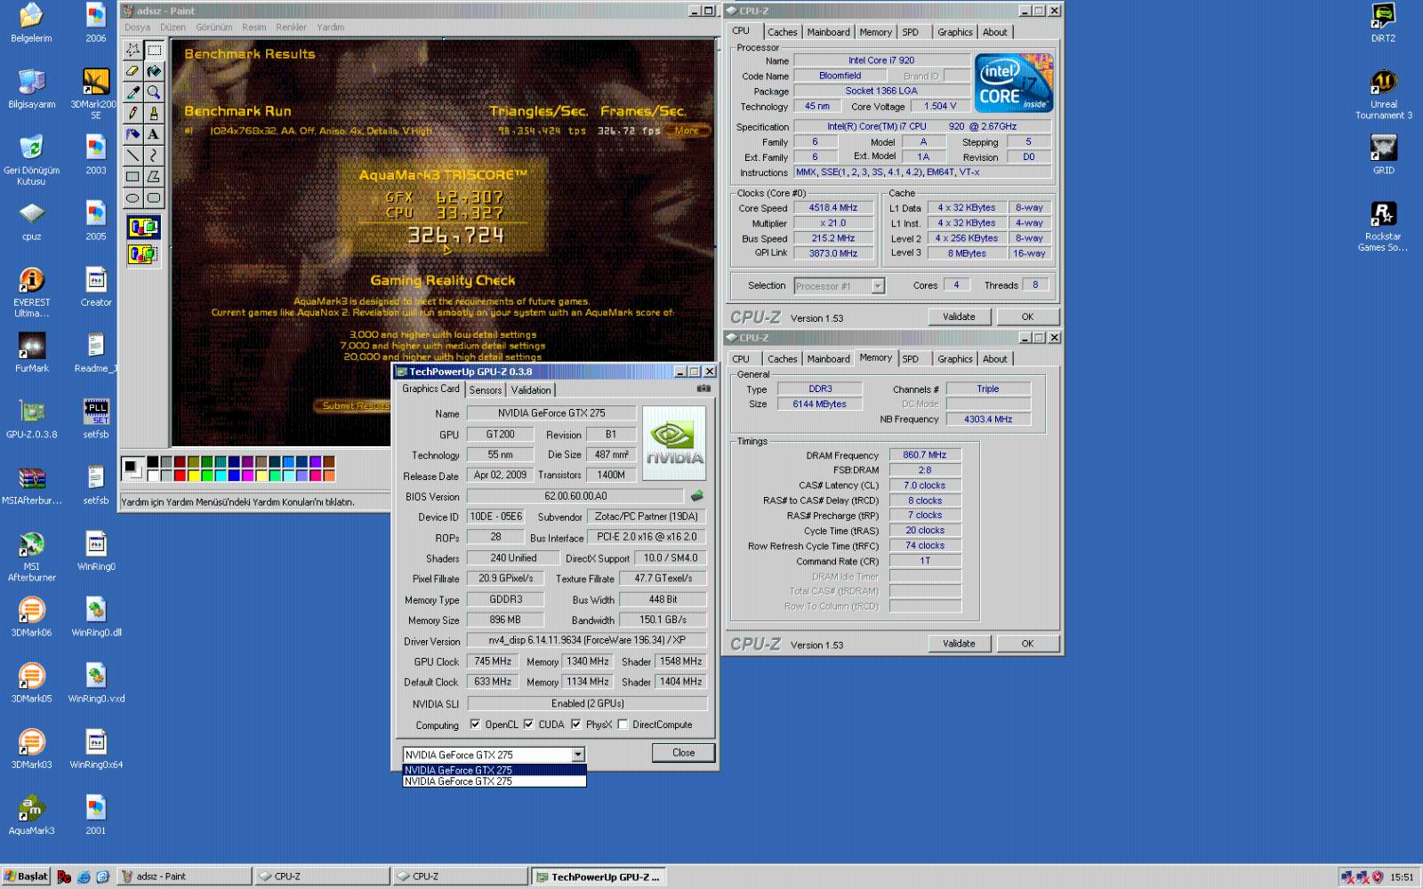Open the Mainboard tab in the top CPU-Z window
Screen dimensions: 1423x889
point(828,32)
